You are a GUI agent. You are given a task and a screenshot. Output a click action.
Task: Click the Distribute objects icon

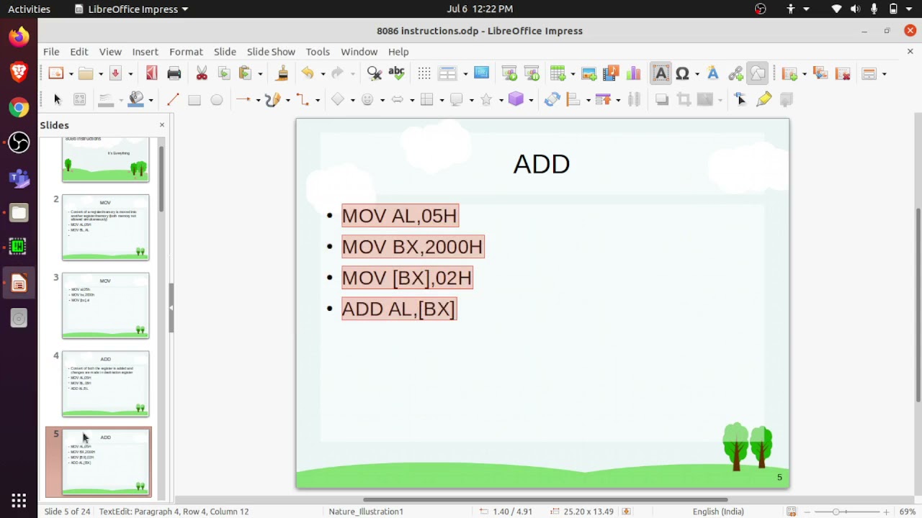[634, 99]
